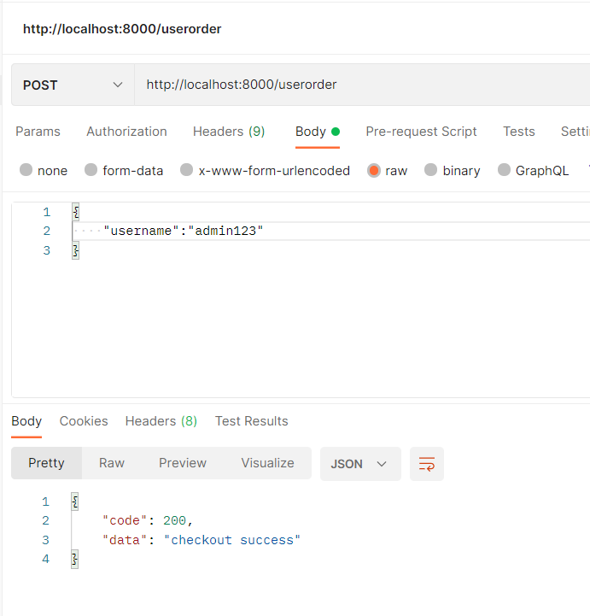Show response Cookies tab
This screenshot has height=616, width=590.
(x=84, y=421)
